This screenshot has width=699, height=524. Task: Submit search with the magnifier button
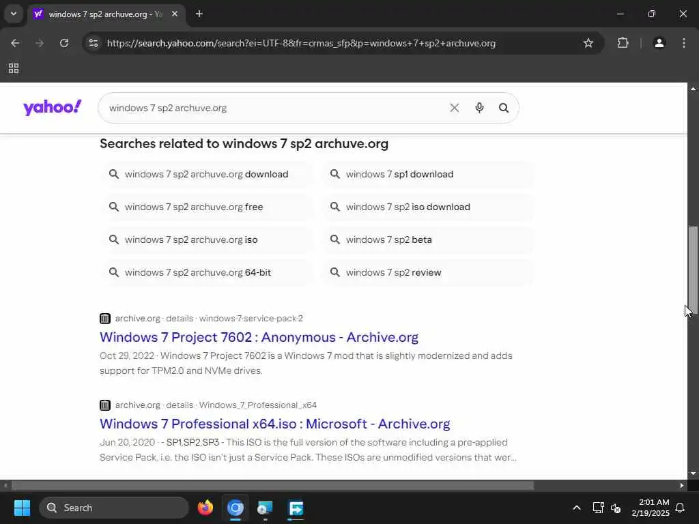[x=504, y=108]
